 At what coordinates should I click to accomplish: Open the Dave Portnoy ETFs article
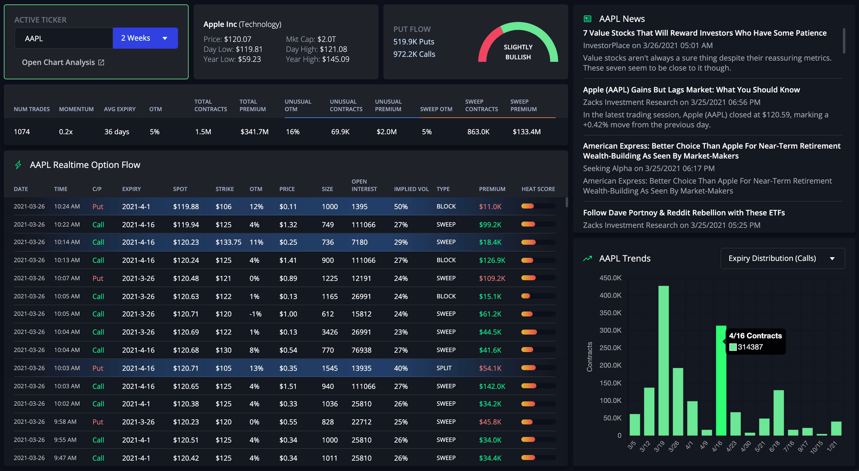pyautogui.click(x=684, y=213)
